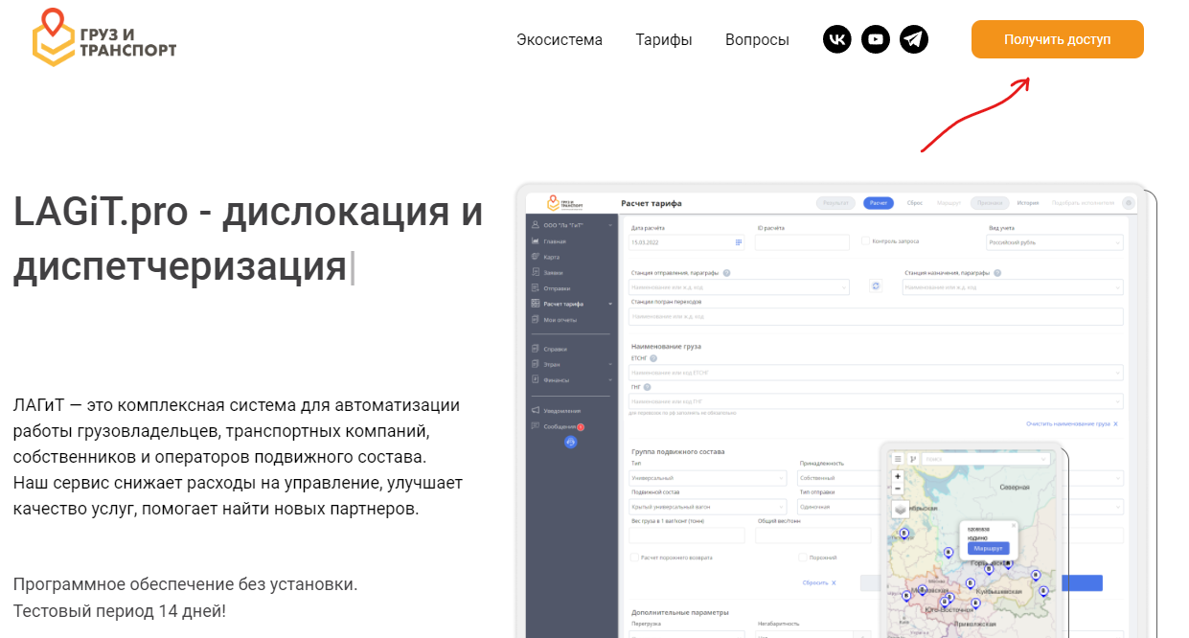The image size is (1189, 638).
Task: Click Вес груза в 1 ваг/конт field
Action: 687,535
